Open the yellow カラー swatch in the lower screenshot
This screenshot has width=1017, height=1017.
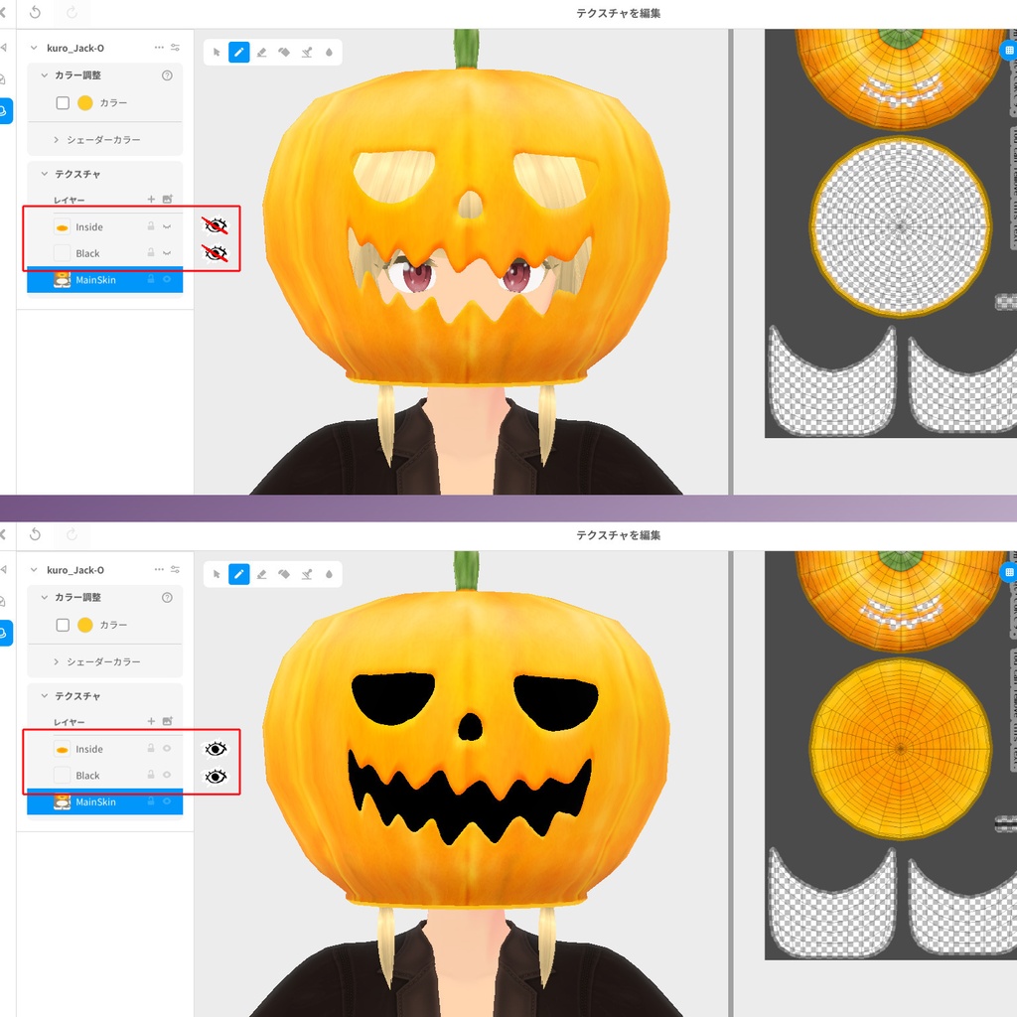85,625
